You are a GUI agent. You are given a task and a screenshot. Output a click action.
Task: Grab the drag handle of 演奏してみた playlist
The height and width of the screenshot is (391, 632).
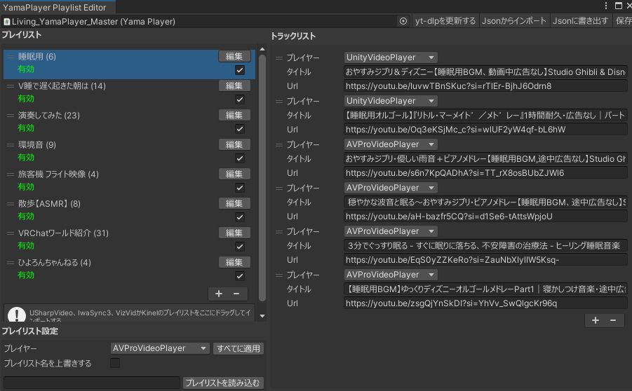click(11, 116)
